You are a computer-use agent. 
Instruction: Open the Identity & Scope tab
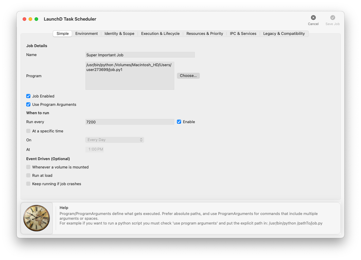(119, 33)
